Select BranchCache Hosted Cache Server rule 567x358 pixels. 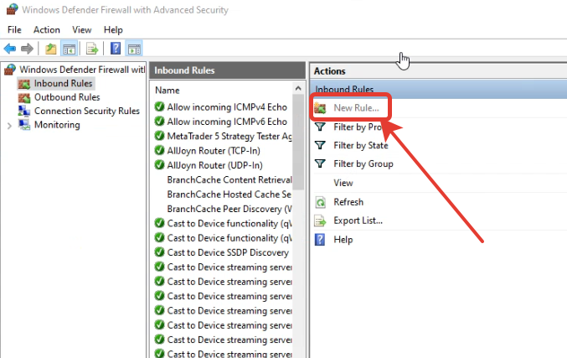(x=229, y=195)
